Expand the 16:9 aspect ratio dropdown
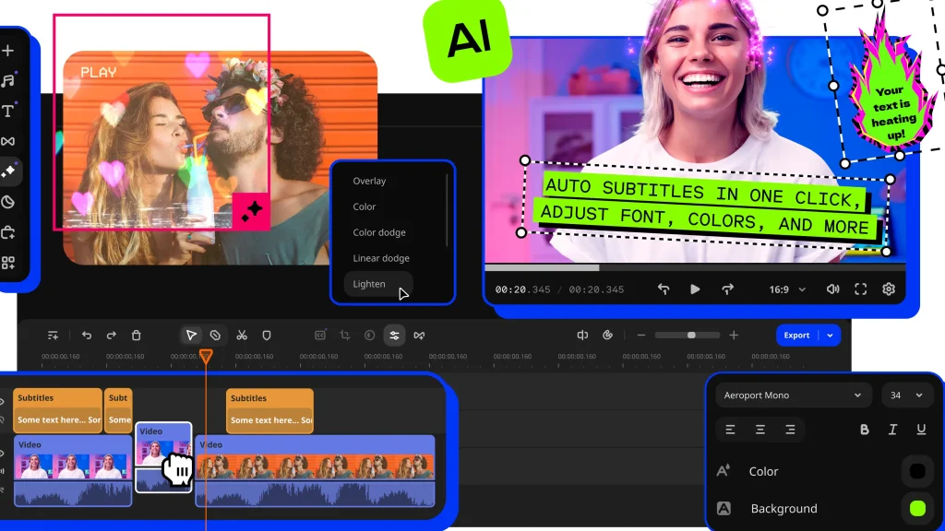This screenshot has width=945, height=531. pos(787,289)
